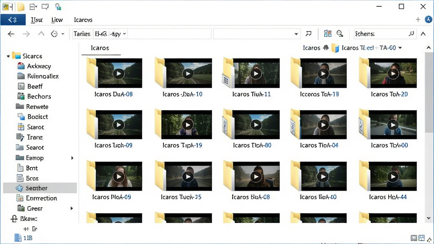Click scrollbar down arrow in file pane
This screenshot has width=434, height=244.
pos(428,218)
